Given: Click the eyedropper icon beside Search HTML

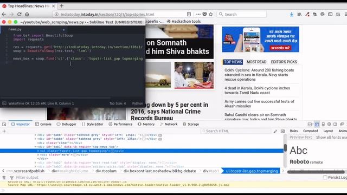Looking at the screenshot, I should [x=275, y=131].
